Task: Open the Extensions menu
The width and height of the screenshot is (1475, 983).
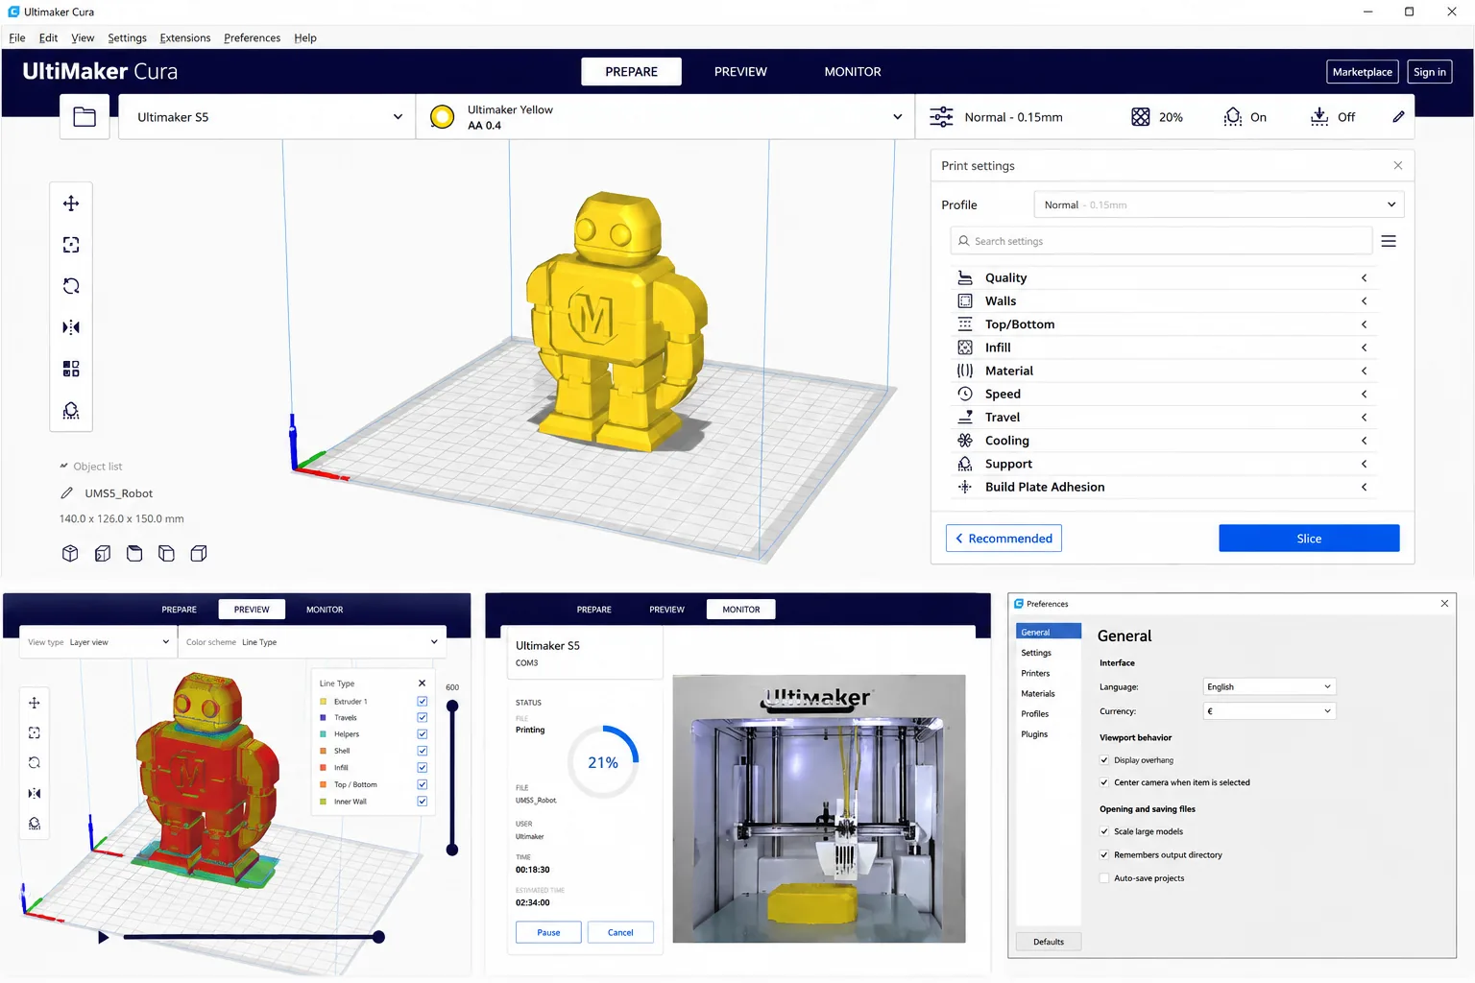Action: coord(185,38)
